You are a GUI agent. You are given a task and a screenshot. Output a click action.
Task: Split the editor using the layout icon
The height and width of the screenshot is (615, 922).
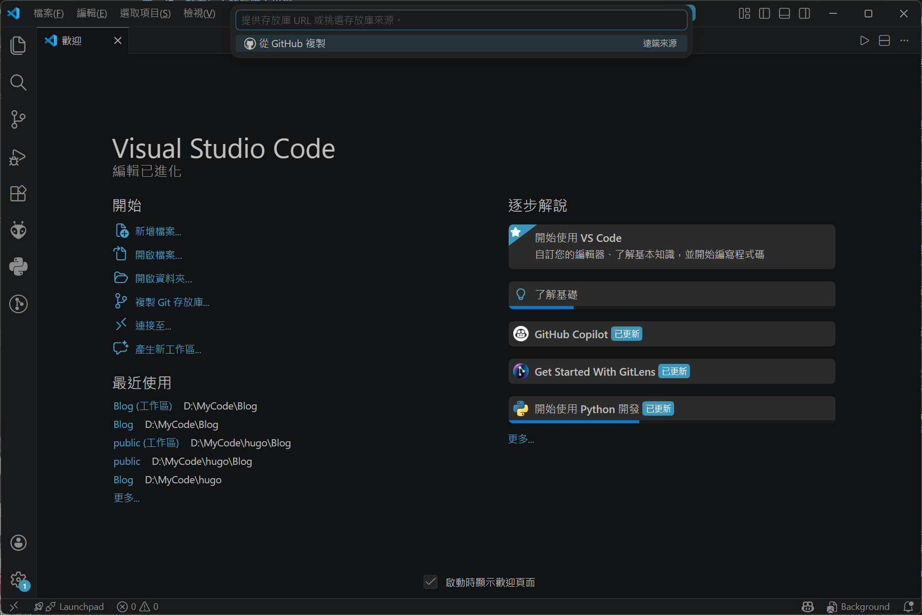pyautogui.click(x=884, y=40)
